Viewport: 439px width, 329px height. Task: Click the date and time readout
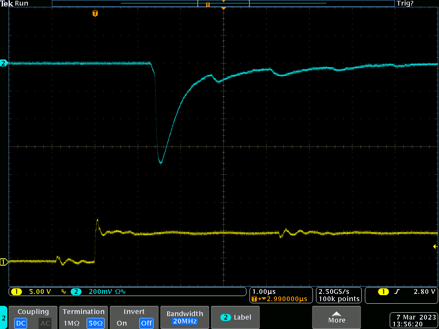point(413,321)
